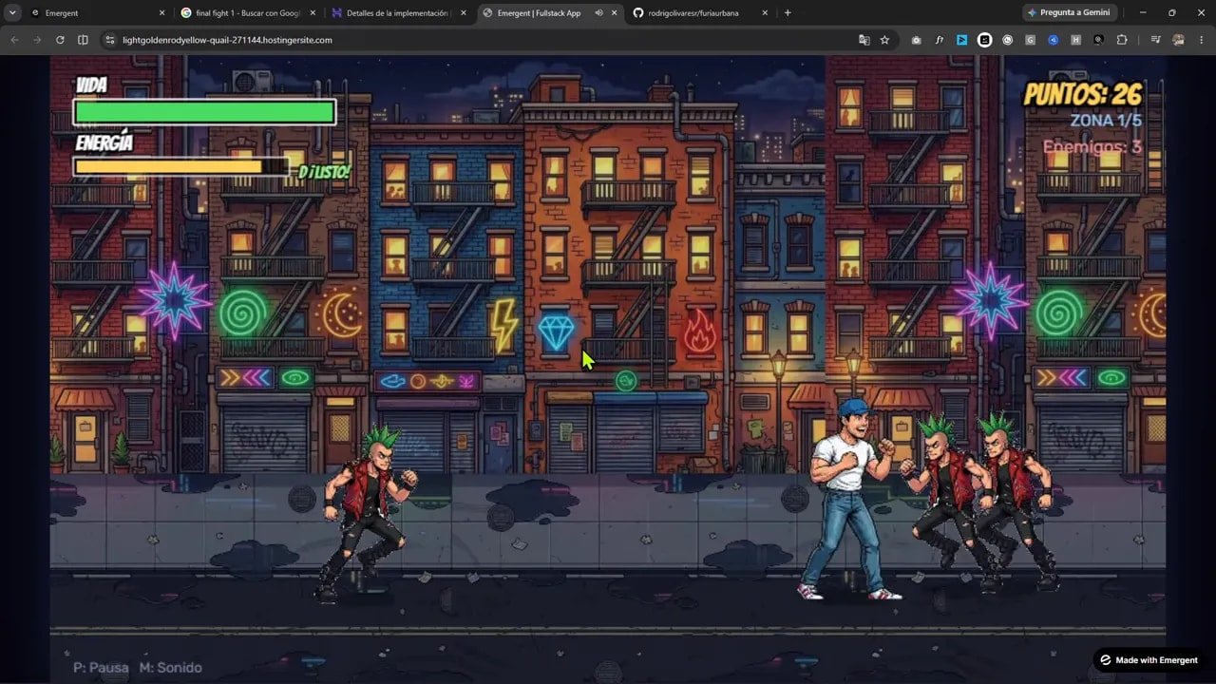1216x684 pixels.
Task: Open the blue circular extension icon
Action: coord(1053,40)
